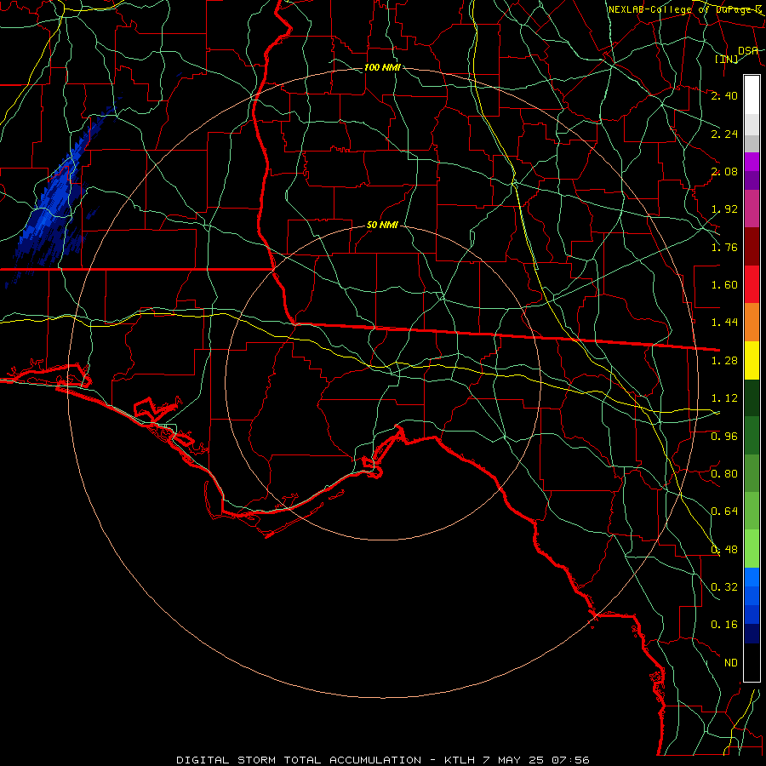
Task: Click the 0.48 legend value
Action: click(x=724, y=550)
